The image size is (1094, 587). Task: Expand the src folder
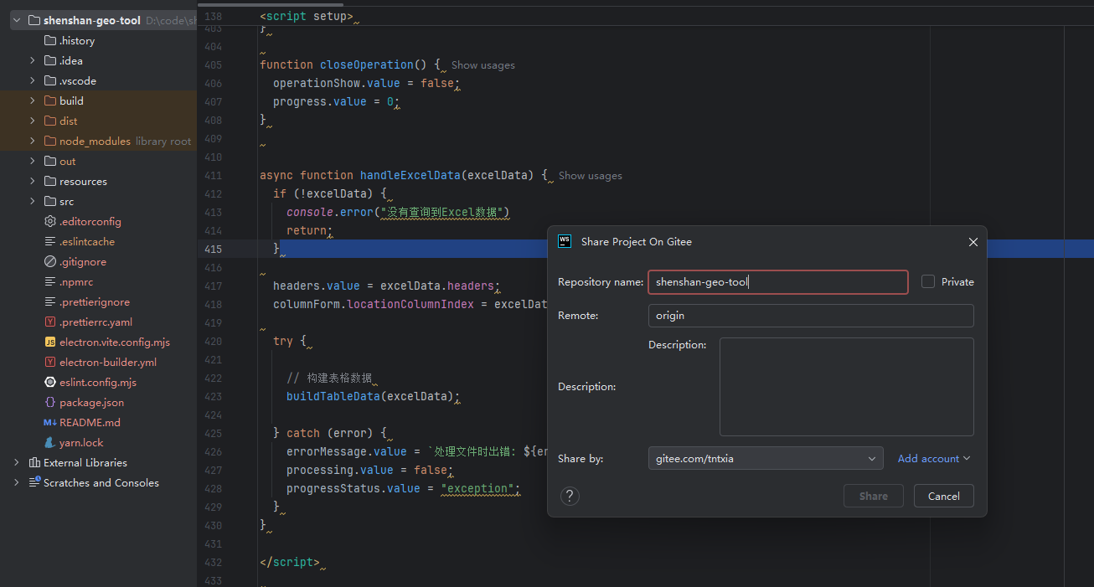coord(33,202)
